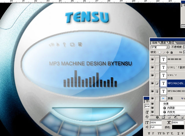Select the 内发光 effect row
Screen dimensions: 185x136
point(172,112)
